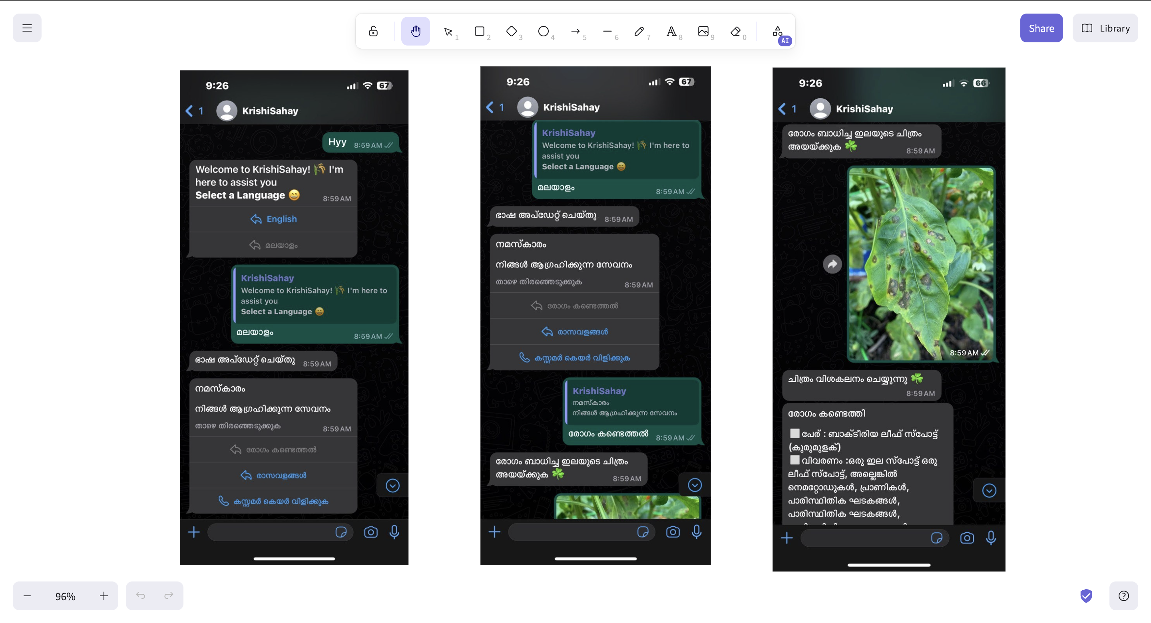
Task: Tap the forward arrow beside leaf photo
Action: [x=832, y=264]
